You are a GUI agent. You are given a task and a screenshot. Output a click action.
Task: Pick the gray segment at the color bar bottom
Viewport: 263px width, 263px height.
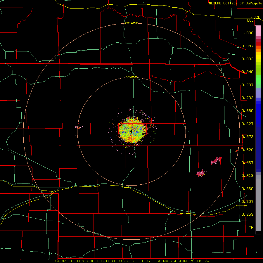(x=258, y=203)
